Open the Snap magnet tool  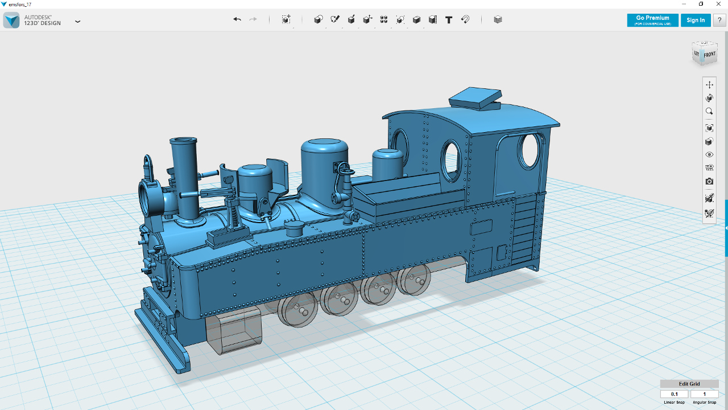(x=465, y=19)
